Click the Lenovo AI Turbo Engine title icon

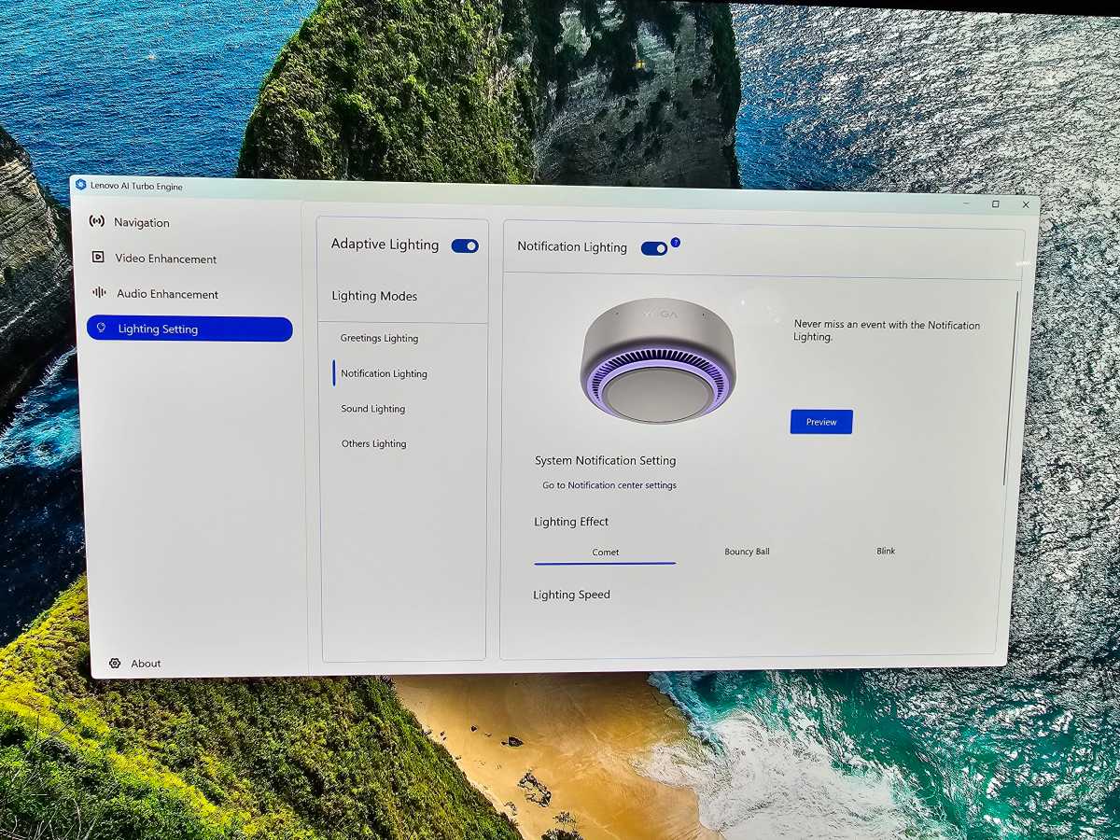pyautogui.click(x=80, y=186)
